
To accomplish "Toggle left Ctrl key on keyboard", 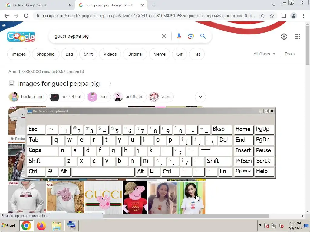I will [x=36, y=172].
